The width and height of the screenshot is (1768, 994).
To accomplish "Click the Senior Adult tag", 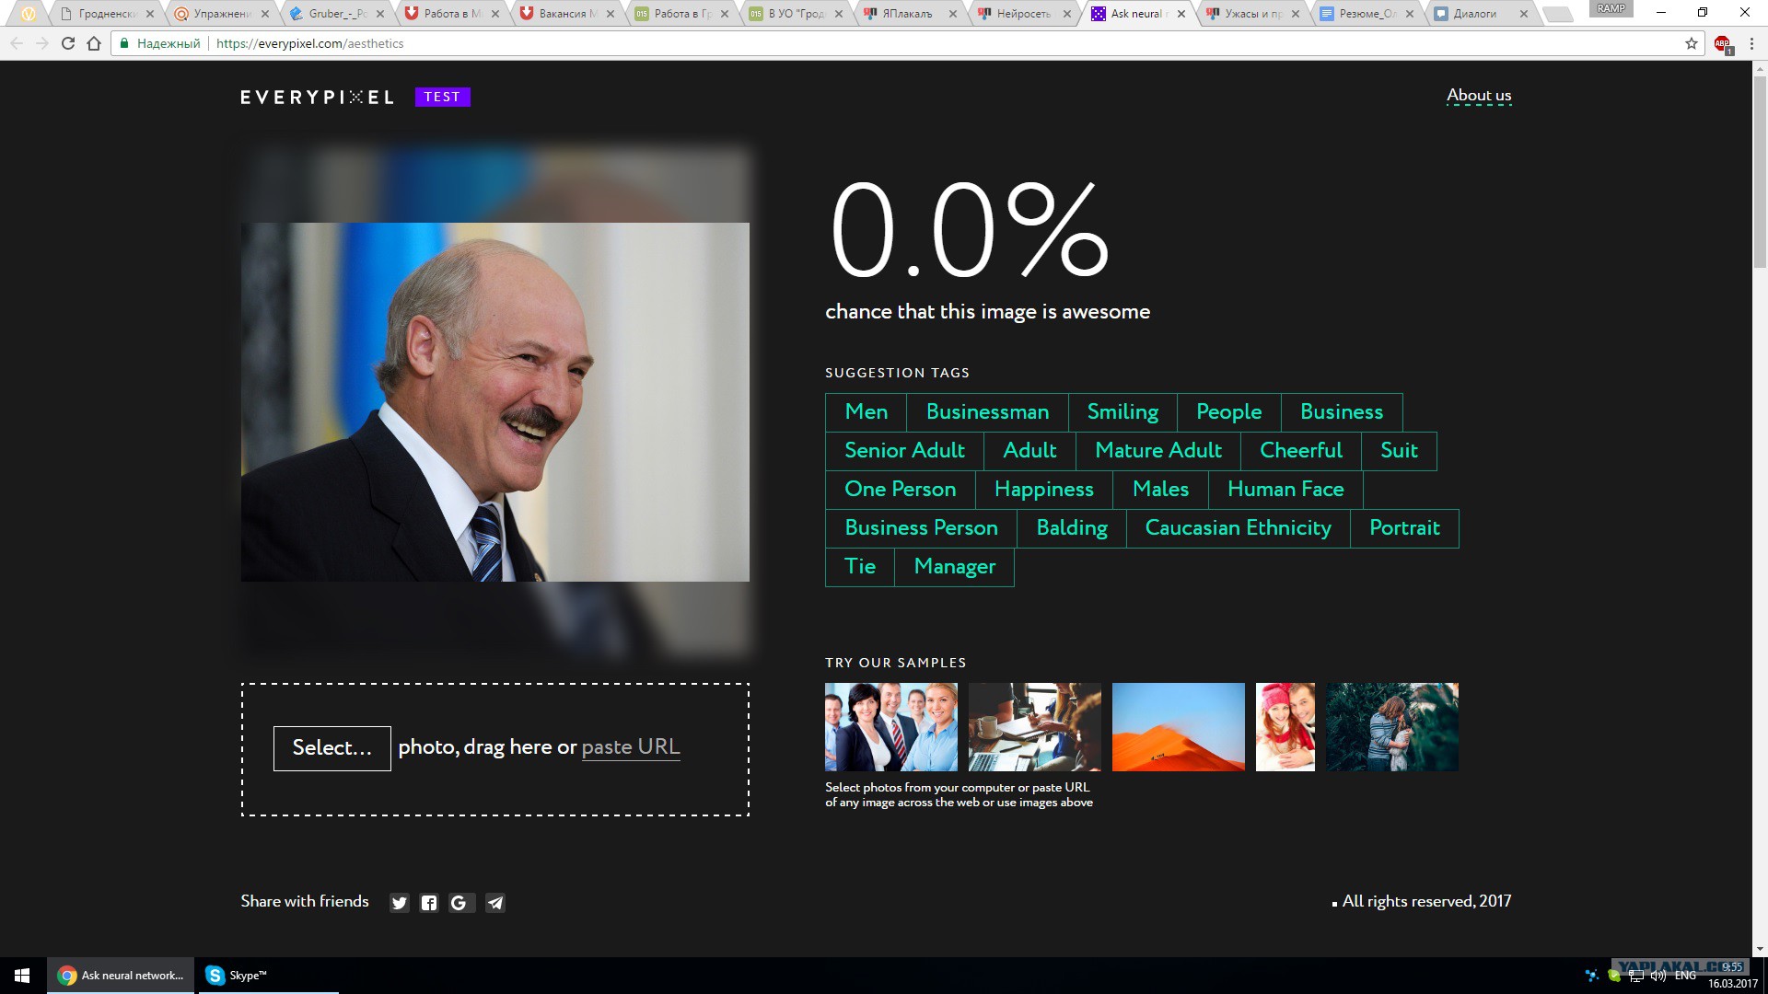I will click(904, 451).
